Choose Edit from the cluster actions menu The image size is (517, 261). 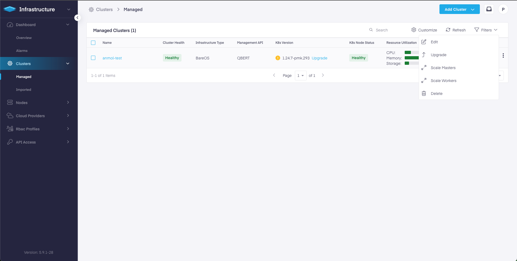434,42
